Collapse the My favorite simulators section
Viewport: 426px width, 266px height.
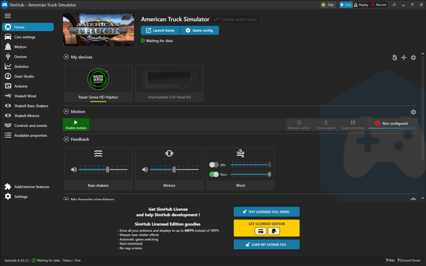pyautogui.click(x=66, y=199)
